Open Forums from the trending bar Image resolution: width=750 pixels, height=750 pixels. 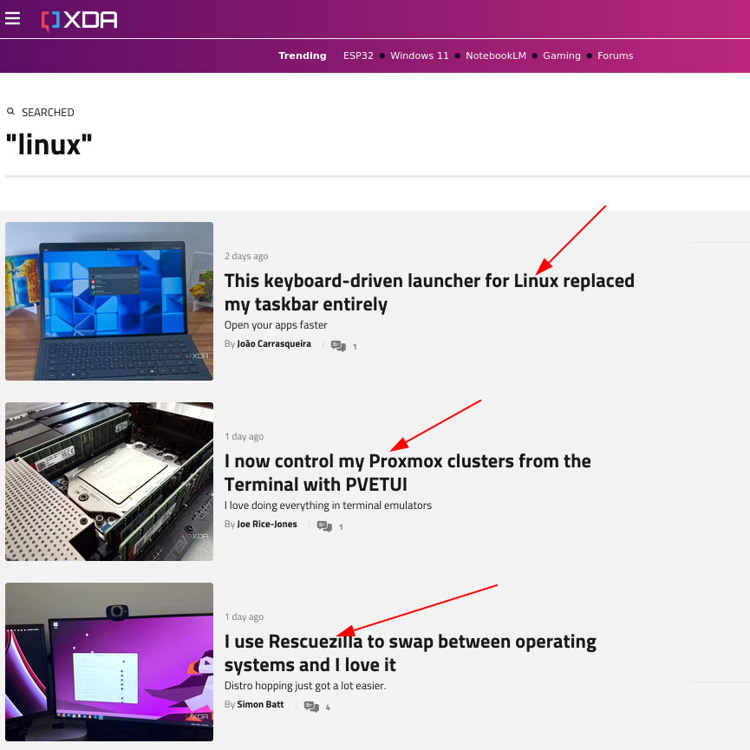615,55
